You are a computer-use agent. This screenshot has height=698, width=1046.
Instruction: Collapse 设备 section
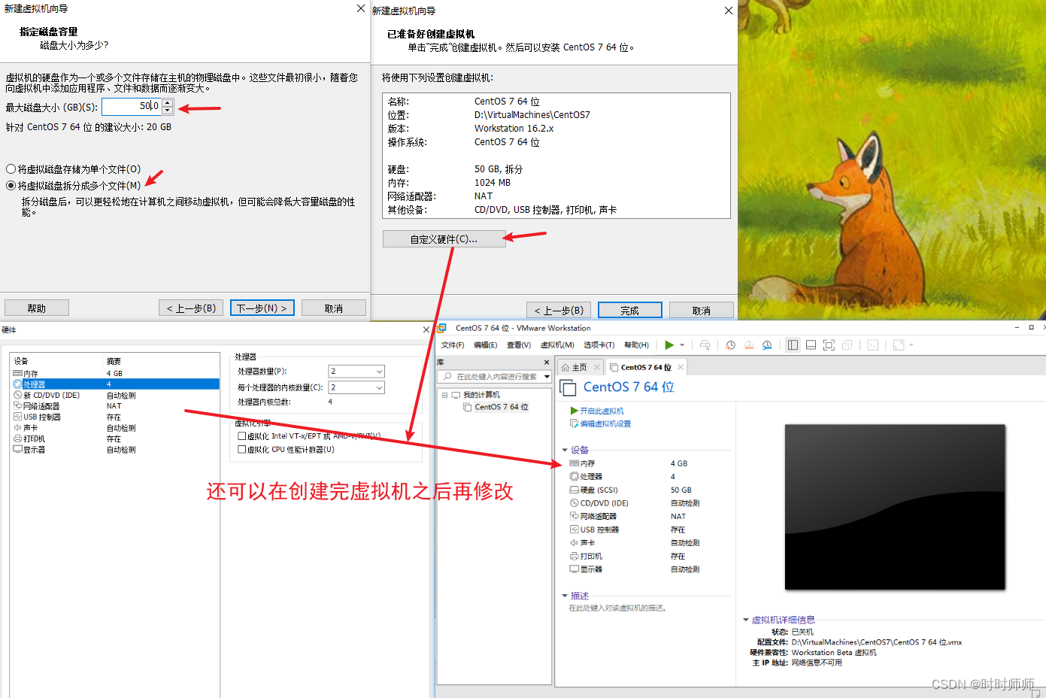565,450
